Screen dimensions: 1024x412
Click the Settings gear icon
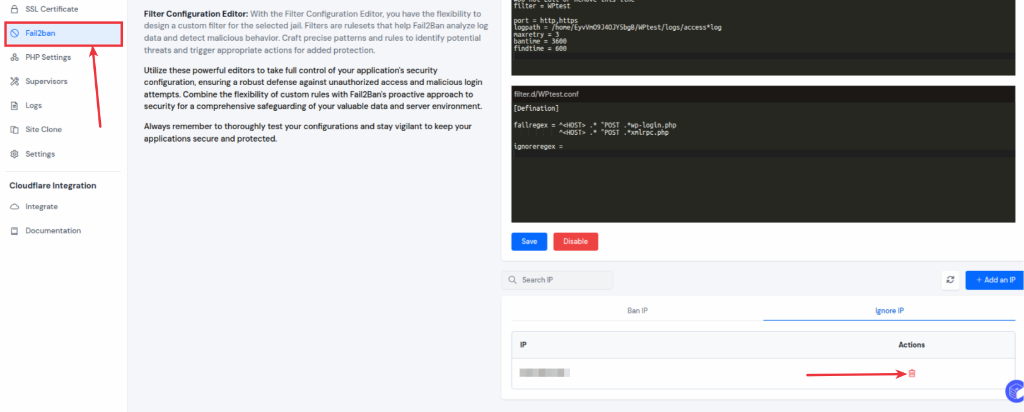(15, 154)
